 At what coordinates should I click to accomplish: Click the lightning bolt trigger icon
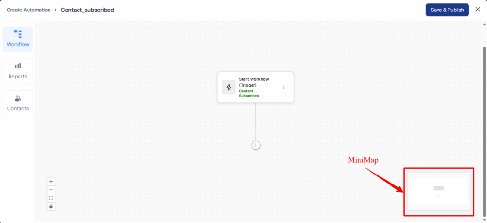pos(229,87)
